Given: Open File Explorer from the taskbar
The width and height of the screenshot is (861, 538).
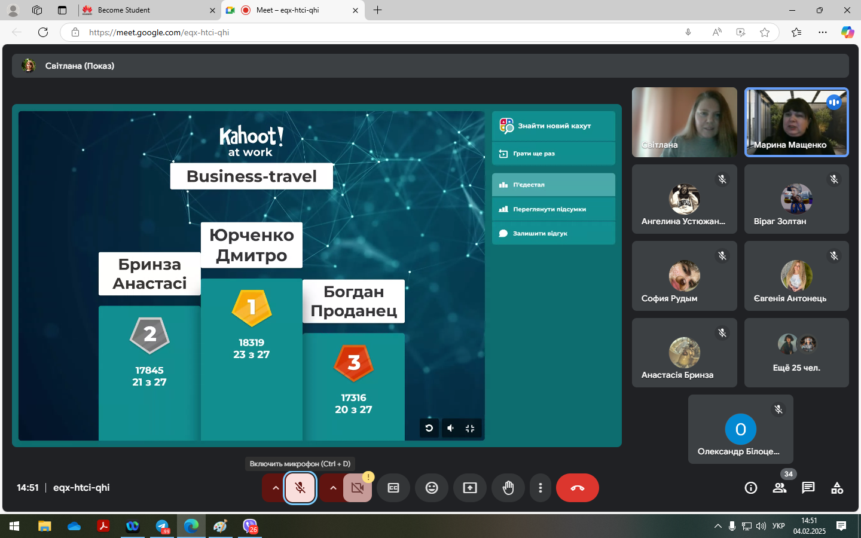Looking at the screenshot, I should coord(45,526).
